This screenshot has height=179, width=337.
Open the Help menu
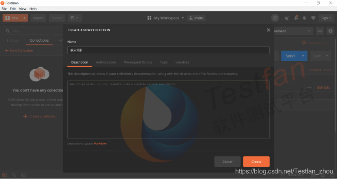[33, 9]
